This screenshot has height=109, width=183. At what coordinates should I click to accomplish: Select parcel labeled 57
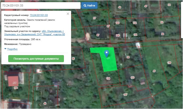[94, 18]
